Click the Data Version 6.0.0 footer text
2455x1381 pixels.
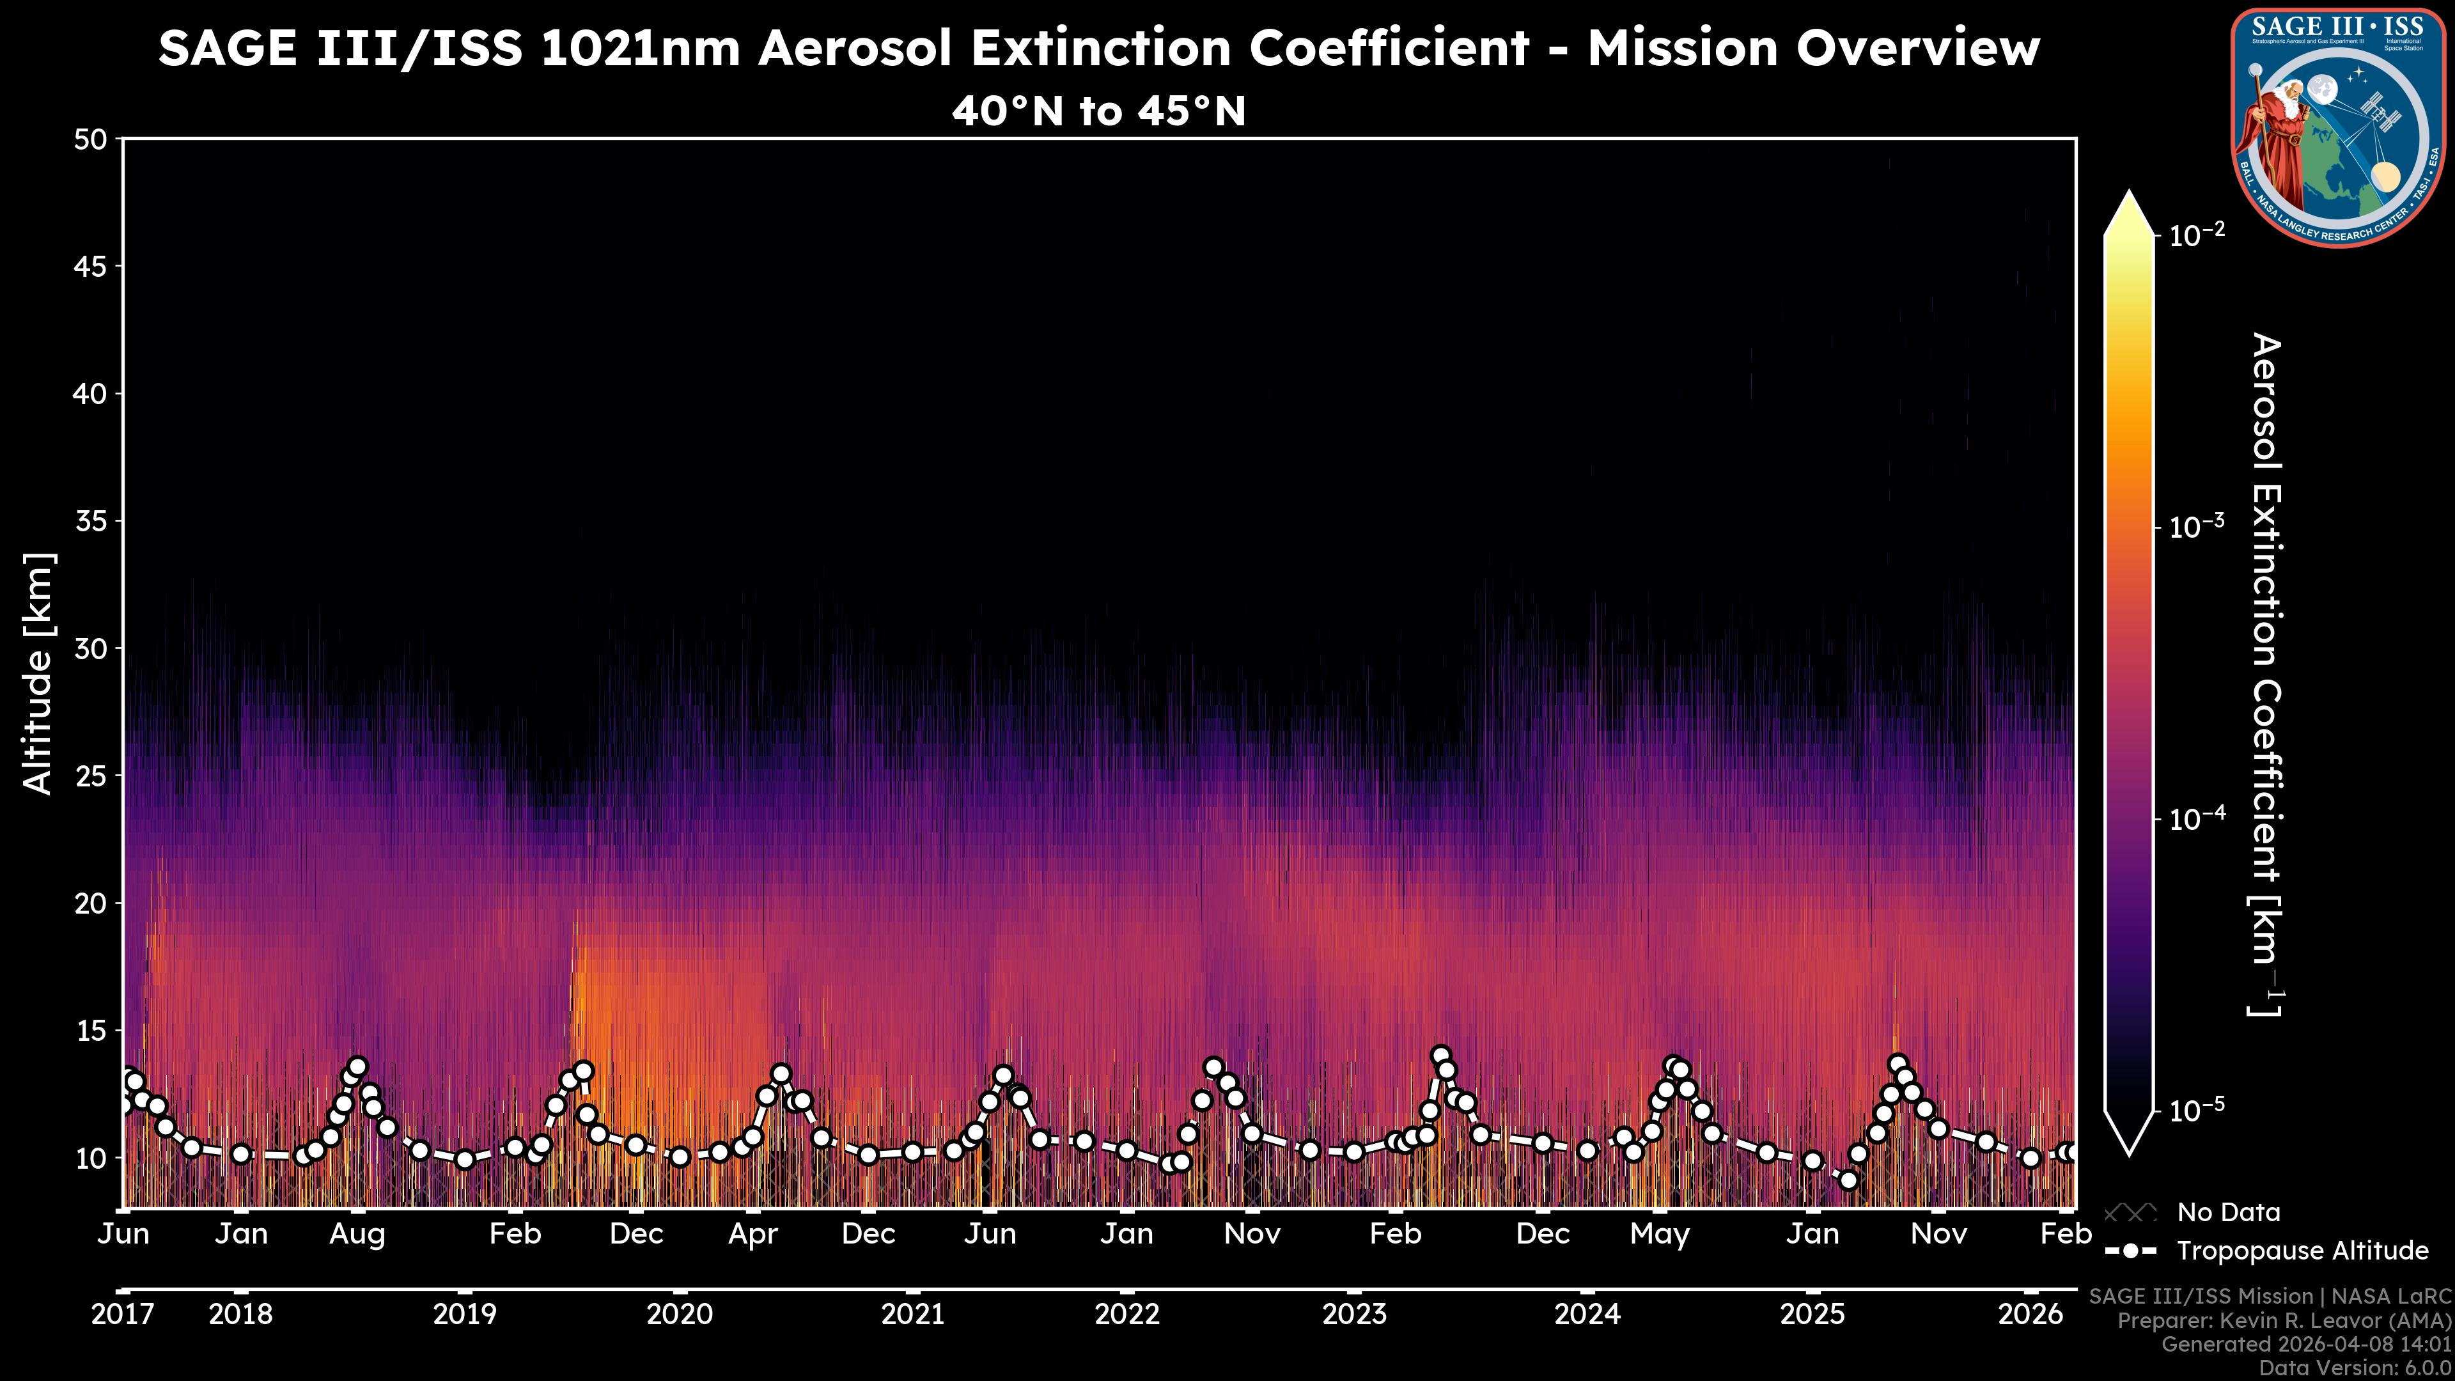pos(2356,1367)
